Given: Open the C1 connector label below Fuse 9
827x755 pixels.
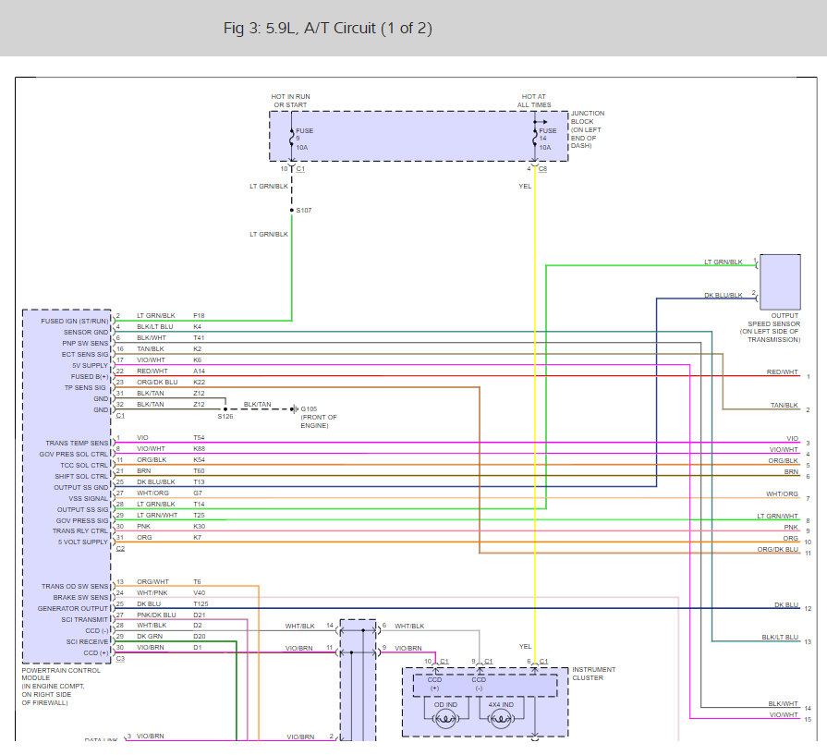Looking at the screenshot, I should click(x=299, y=169).
